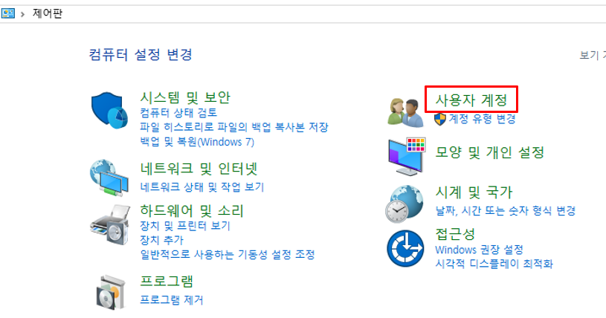Click the System and Security shield icon
This screenshot has width=606, height=318.
point(109,110)
